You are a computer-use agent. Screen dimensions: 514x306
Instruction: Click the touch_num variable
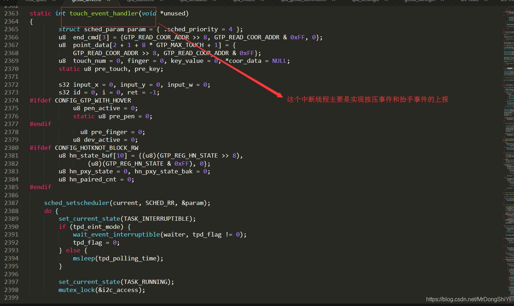tap(89, 61)
